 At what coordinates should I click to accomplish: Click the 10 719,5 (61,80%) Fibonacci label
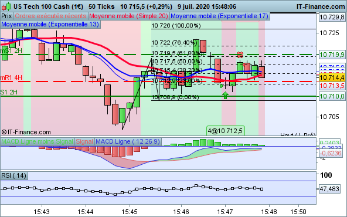click(176, 53)
